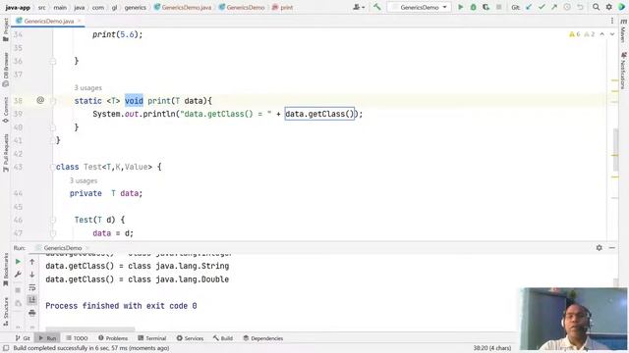Open the Git bottom tool tab

(23, 338)
